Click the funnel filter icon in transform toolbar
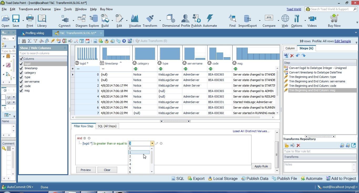 tap(35, 41)
